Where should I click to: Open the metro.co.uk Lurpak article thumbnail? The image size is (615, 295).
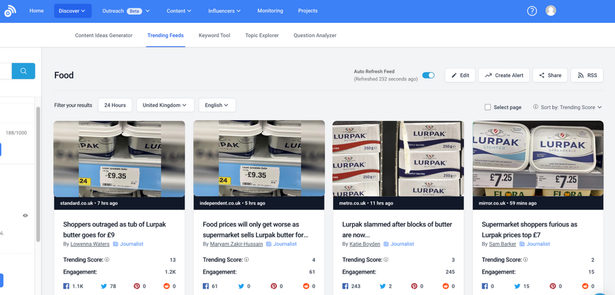(x=398, y=159)
